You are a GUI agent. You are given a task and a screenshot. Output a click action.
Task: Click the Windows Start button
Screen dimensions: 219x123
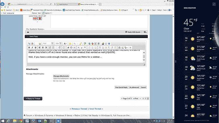(x=3, y=121)
